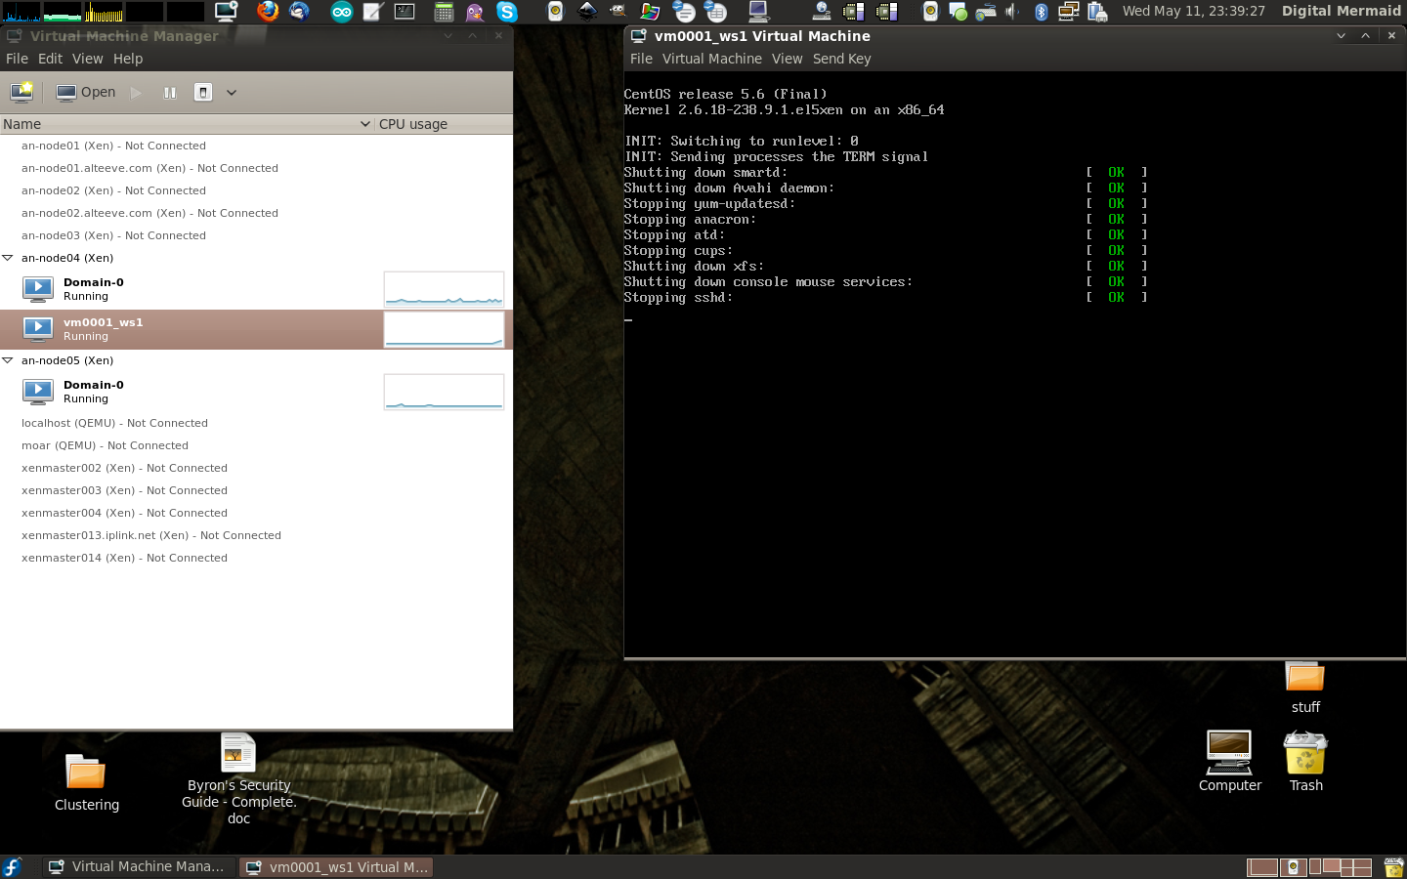
Task: Open View menu in vm0001_ws1 window
Action: click(787, 59)
